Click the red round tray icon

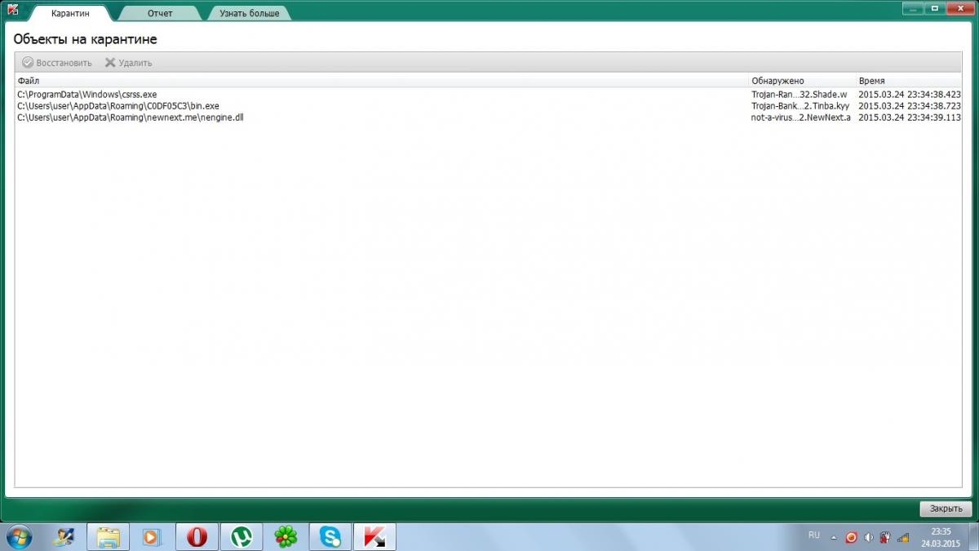(x=851, y=537)
